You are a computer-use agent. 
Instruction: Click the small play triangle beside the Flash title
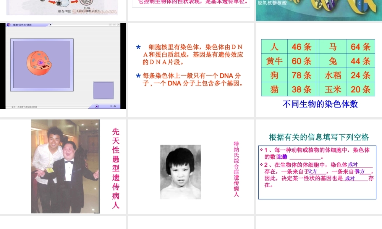click(50, 24)
